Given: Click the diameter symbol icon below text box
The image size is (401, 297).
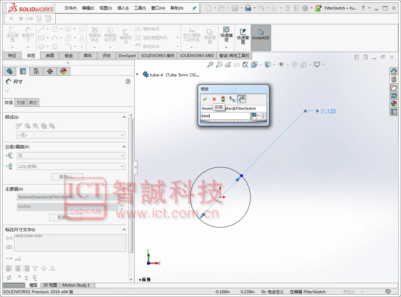Looking at the screenshot, I should pyautogui.click(x=9, y=277).
